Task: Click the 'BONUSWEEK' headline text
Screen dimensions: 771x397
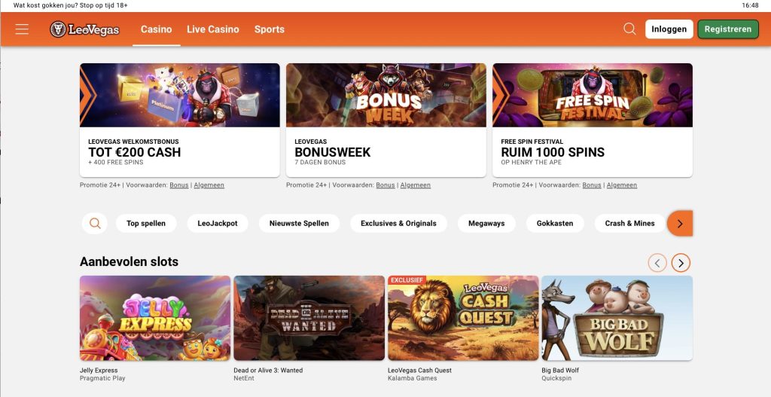Action: (333, 152)
